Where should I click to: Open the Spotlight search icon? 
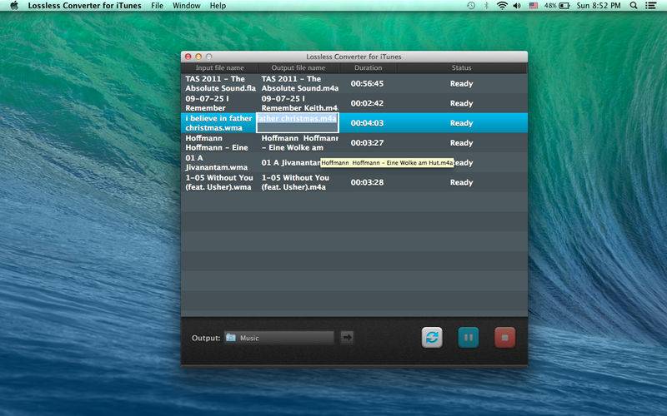pos(634,6)
